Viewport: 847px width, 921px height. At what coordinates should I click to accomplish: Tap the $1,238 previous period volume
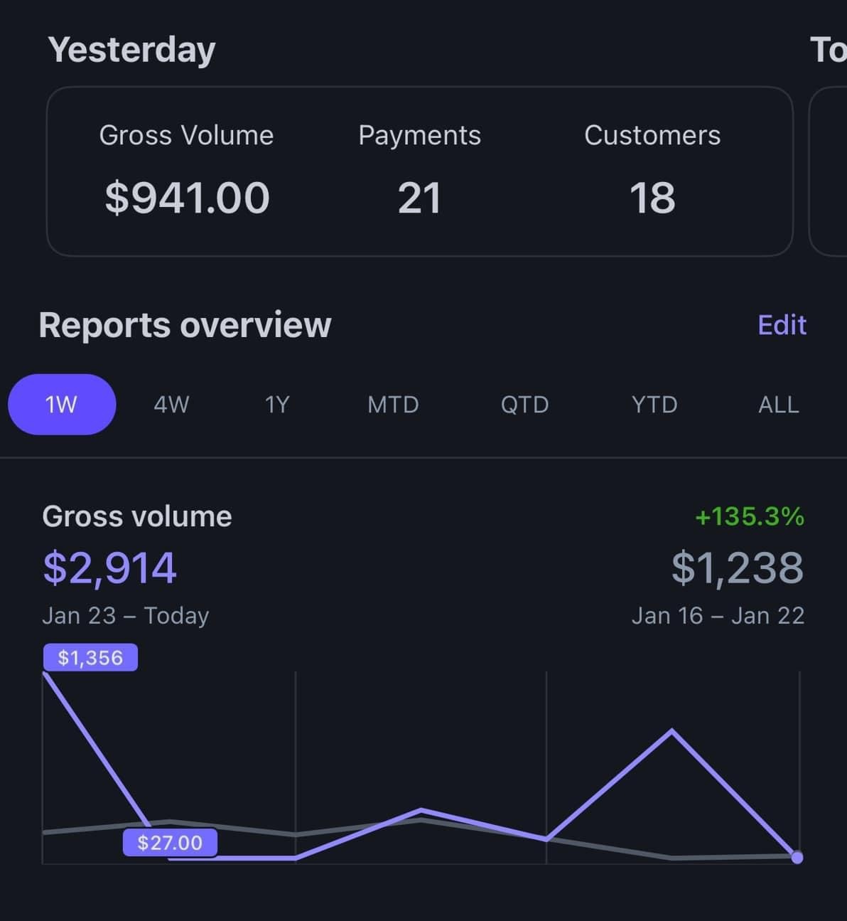pos(738,568)
